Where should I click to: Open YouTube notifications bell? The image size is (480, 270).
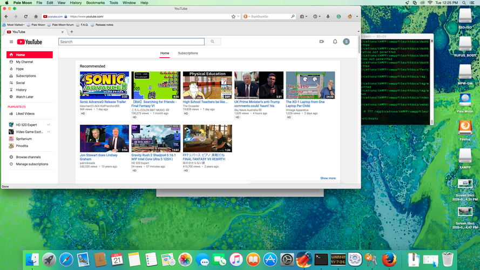(335, 42)
